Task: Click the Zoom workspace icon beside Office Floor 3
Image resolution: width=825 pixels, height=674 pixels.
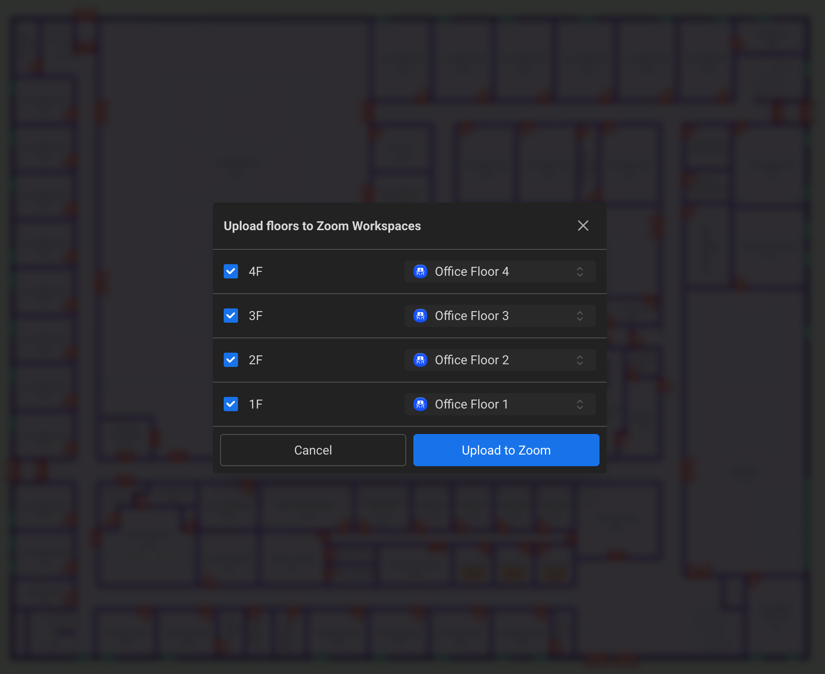Action: click(420, 316)
